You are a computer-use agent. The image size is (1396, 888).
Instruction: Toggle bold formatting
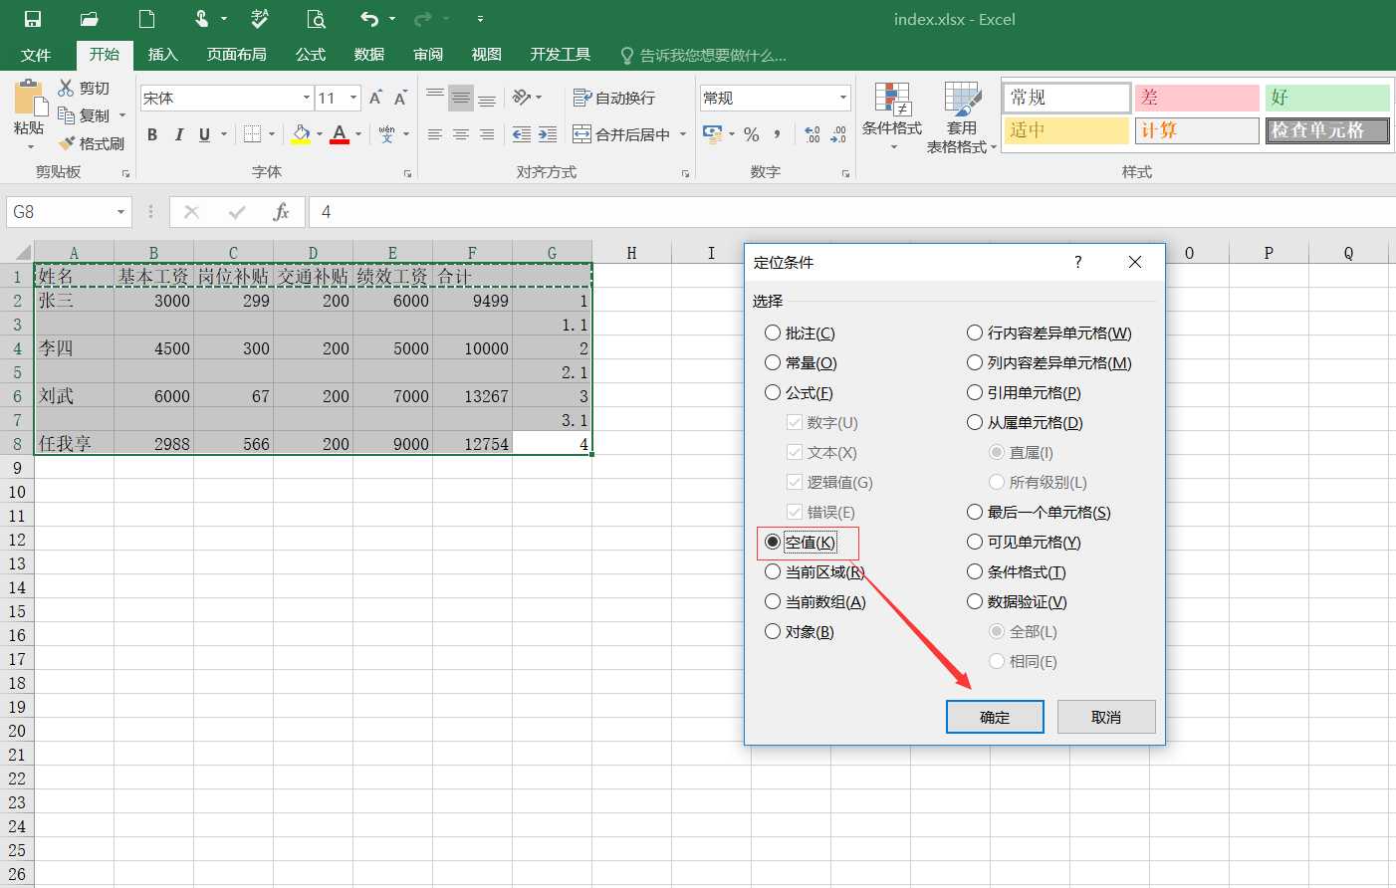coord(152,134)
